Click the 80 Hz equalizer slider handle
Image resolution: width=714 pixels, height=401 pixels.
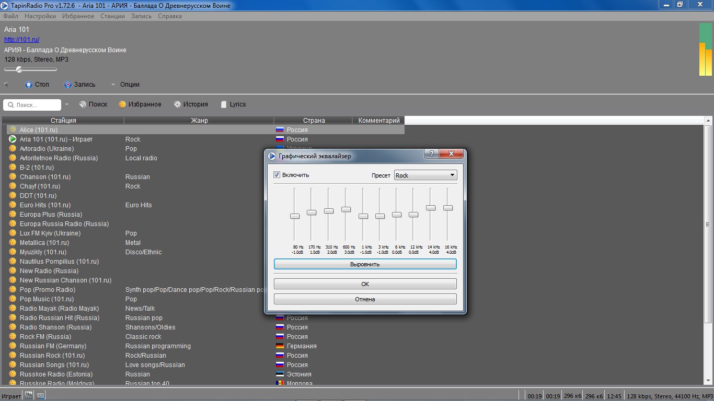pyautogui.click(x=295, y=216)
